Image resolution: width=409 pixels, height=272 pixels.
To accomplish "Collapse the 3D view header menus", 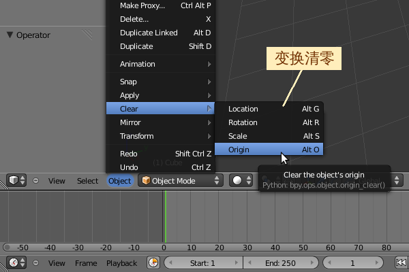I will pyautogui.click(x=35, y=180).
